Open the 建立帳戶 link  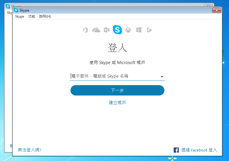pos(117,103)
